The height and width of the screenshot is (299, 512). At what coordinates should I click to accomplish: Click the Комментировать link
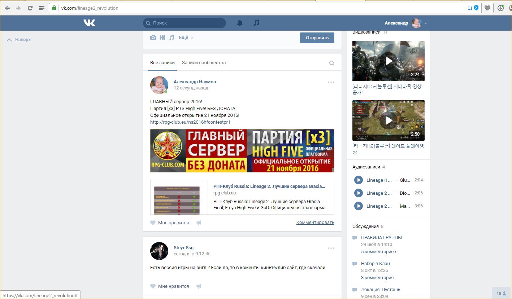pyautogui.click(x=315, y=223)
